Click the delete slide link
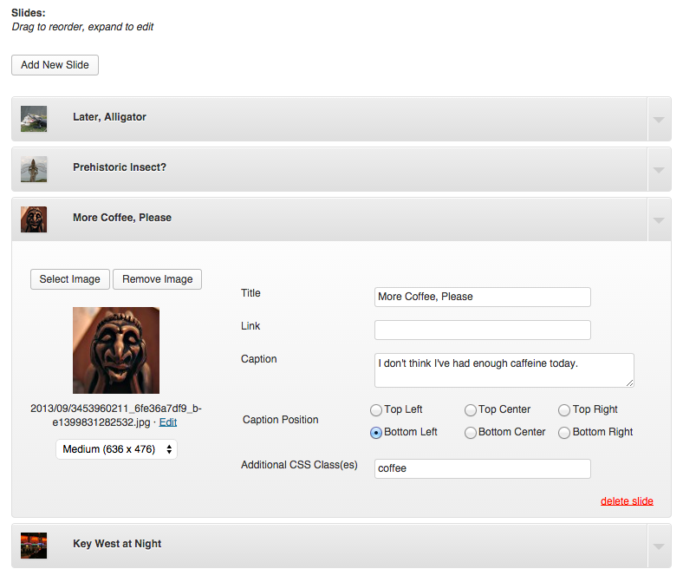Image resolution: width=683 pixels, height=582 pixels. [627, 501]
